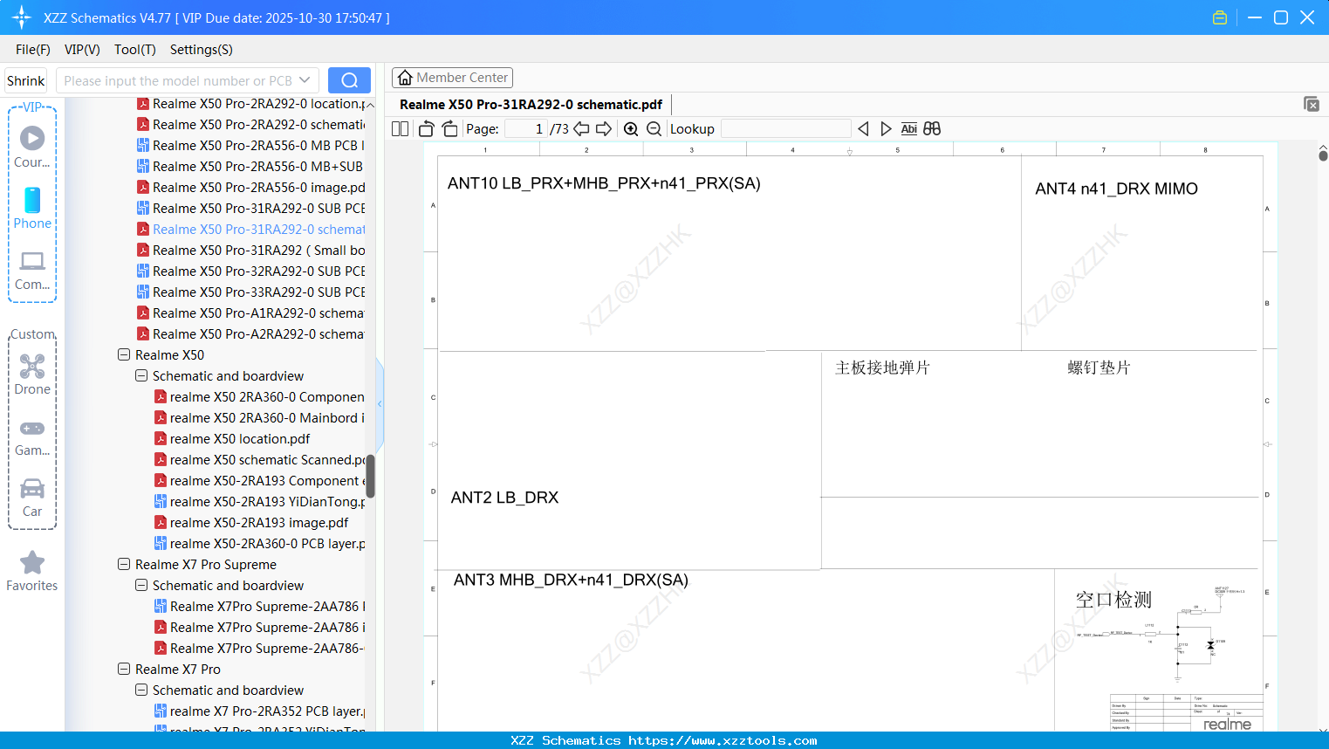
Task: Open realme X50 schematic Scanned PDF
Action: click(x=259, y=460)
